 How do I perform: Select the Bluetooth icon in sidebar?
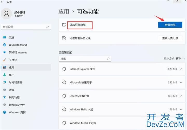[x=4, y=45]
